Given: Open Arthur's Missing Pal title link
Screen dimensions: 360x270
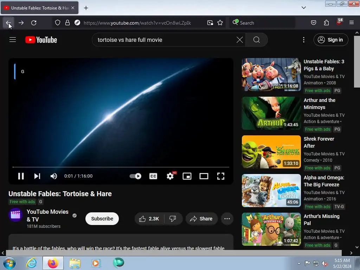Looking at the screenshot, I should click(x=321, y=220).
